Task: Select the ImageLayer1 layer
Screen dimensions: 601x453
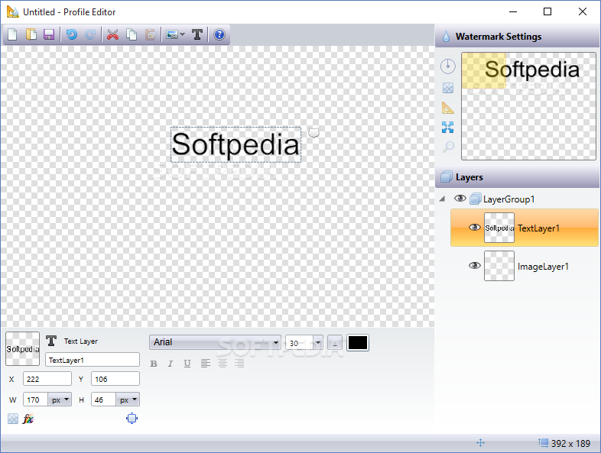Action: [x=525, y=266]
